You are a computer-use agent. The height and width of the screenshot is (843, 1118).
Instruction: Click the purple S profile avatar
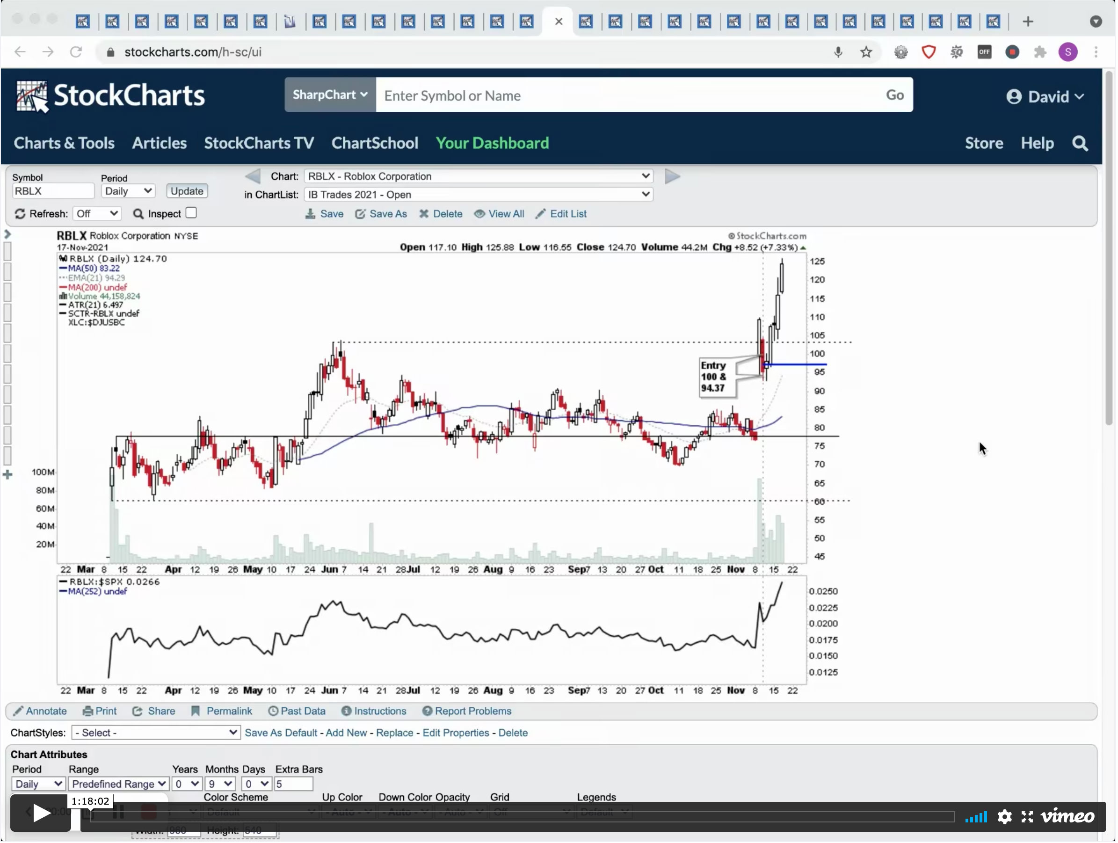click(x=1068, y=51)
